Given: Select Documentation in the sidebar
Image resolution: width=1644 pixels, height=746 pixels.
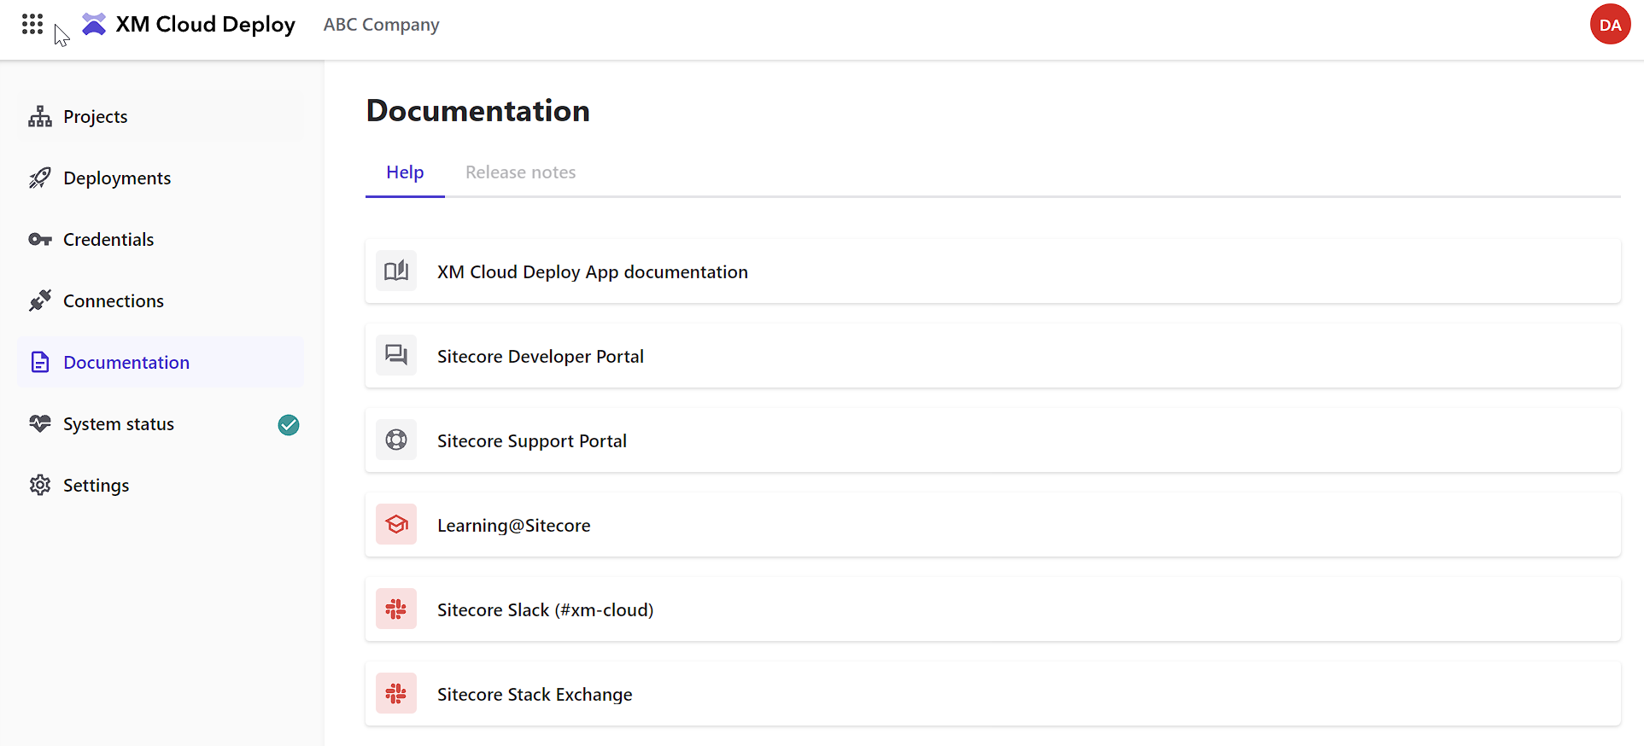Looking at the screenshot, I should (161, 363).
